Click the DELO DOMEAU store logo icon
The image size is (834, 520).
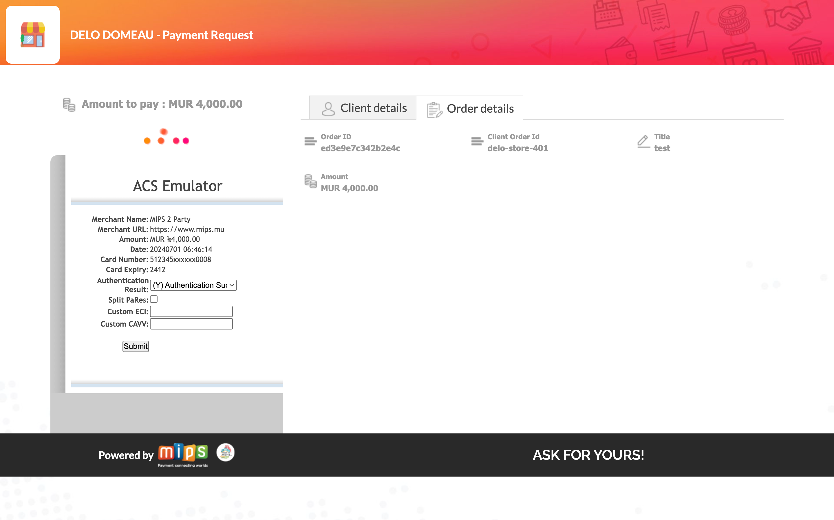[x=33, y=35]
